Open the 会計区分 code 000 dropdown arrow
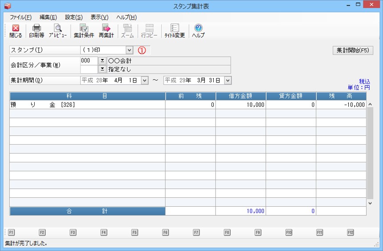This screenshot has width=383, height=251. click(x=102, y=61)
